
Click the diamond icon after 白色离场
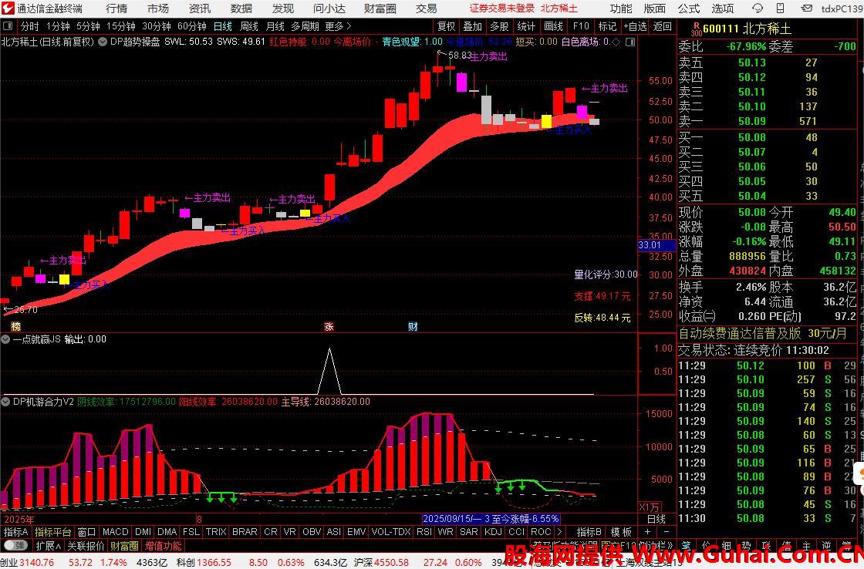[616, 42]
